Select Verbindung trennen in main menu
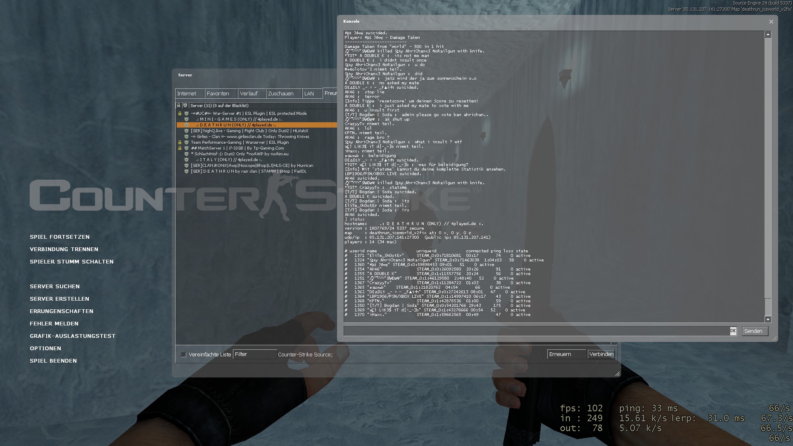The width and height of the screenshot is (793, 446). pyautogui.click(x=64, y=249)
